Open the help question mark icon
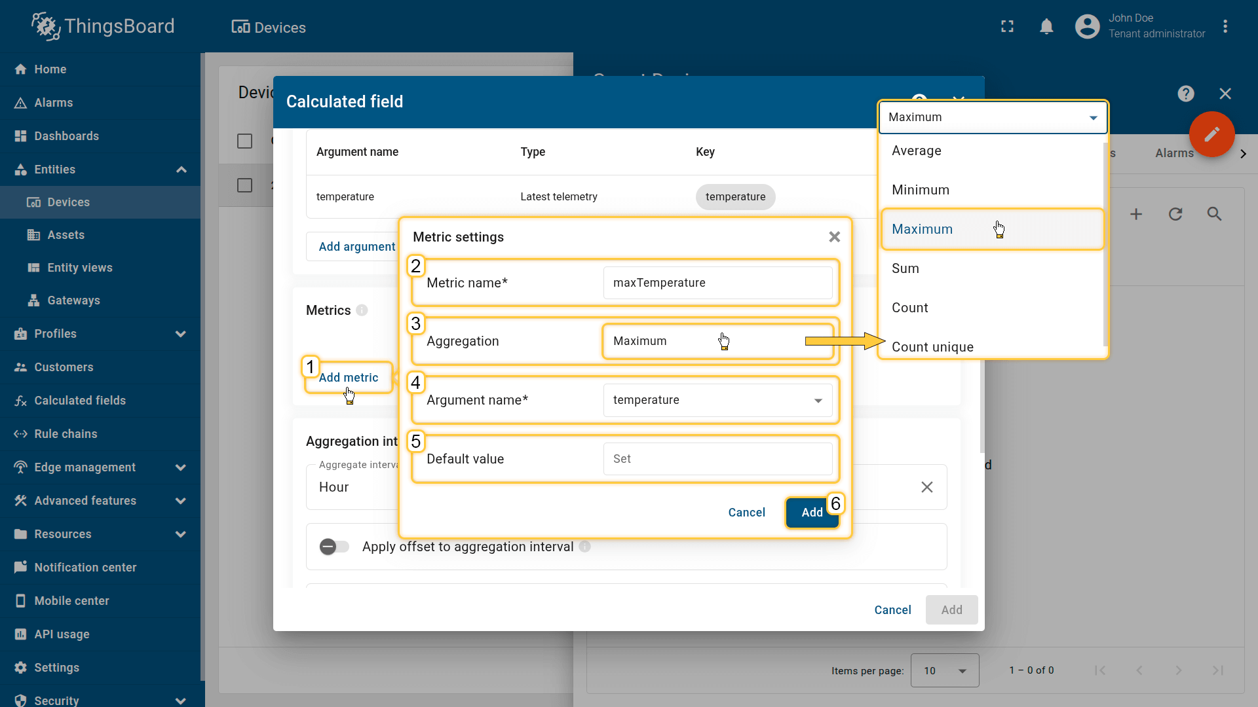The image size is (1258, 707). (1185, 94)
